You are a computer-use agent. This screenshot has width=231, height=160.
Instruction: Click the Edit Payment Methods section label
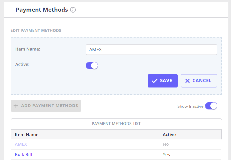36,30
